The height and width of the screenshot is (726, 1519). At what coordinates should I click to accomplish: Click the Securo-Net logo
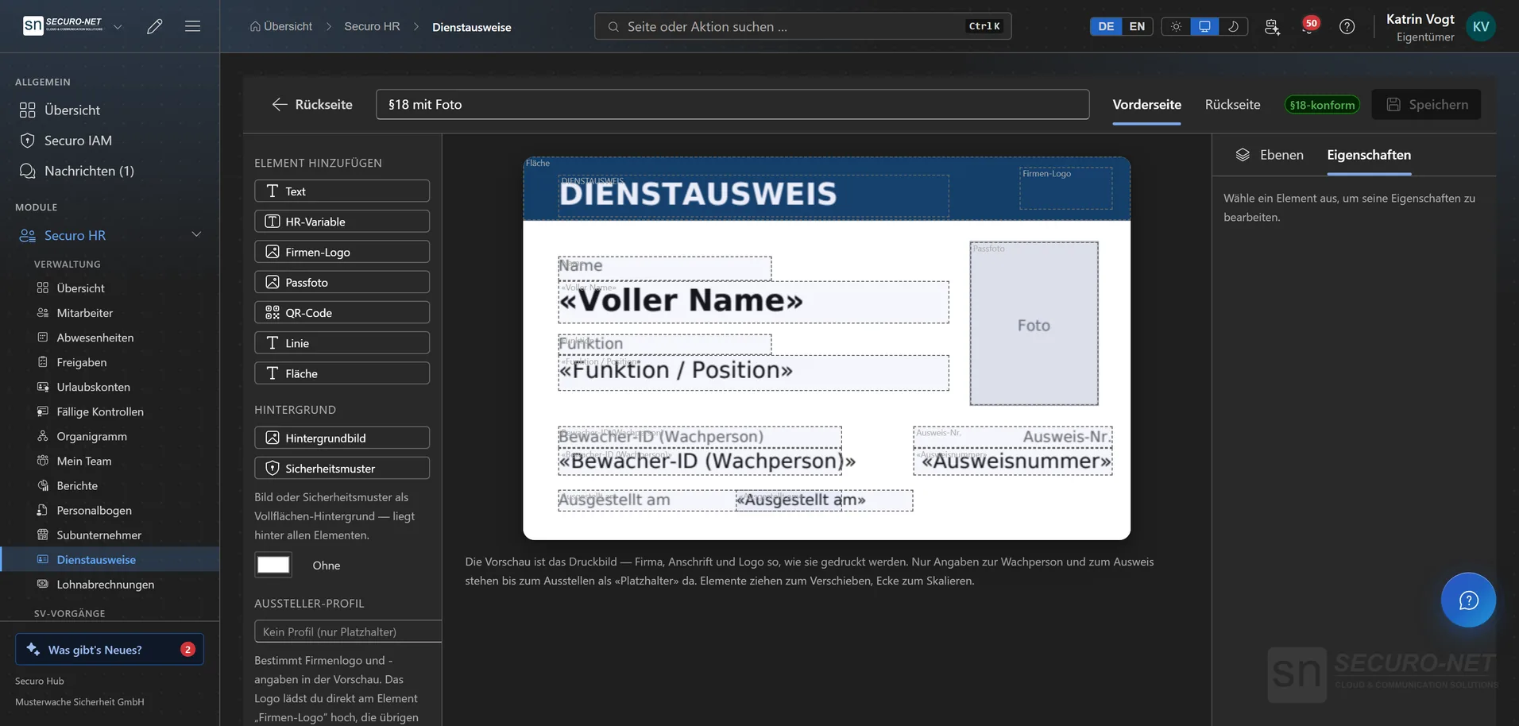(x=63, y=25)
